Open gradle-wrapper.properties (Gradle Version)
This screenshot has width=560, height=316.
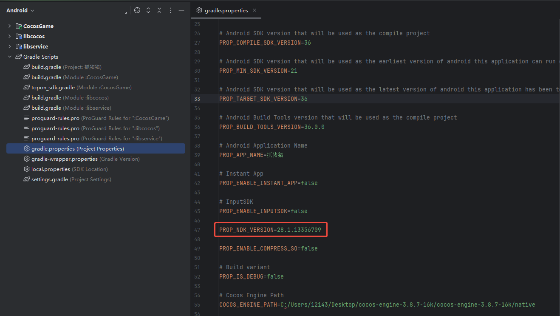click(x=82, y=159)
